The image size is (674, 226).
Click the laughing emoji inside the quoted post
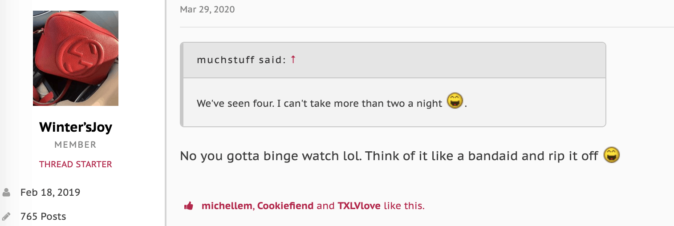[455, 102]
